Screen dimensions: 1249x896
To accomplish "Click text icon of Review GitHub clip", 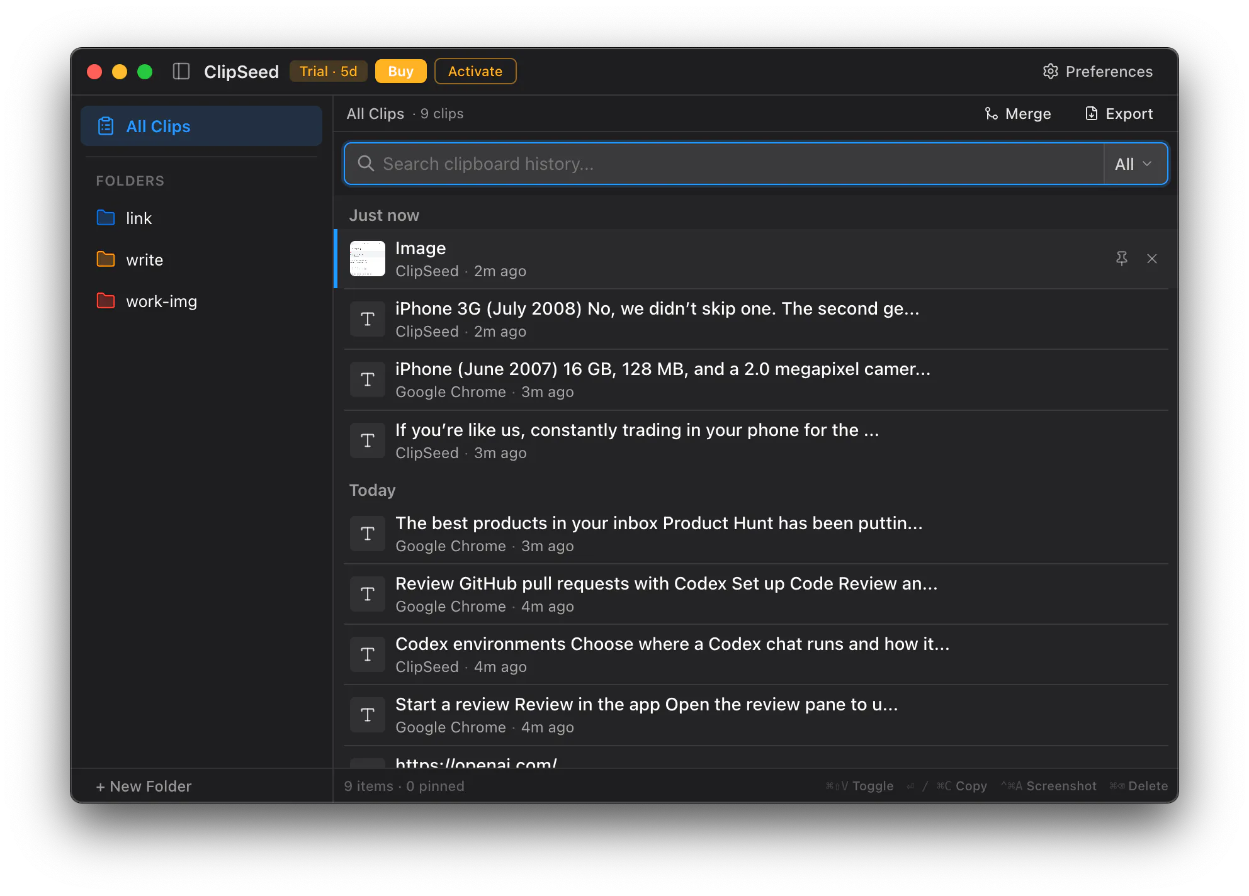I will click(x=368, y=595).
